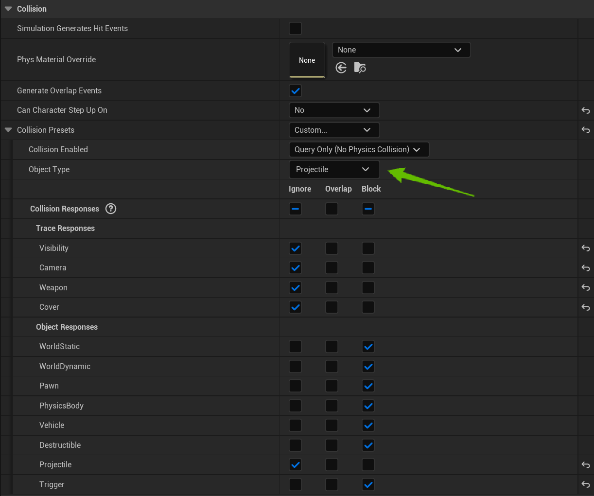Open the Object Type Projectile dropdown
The height and width of the screenshot is (496, 594).
point(333,169)
